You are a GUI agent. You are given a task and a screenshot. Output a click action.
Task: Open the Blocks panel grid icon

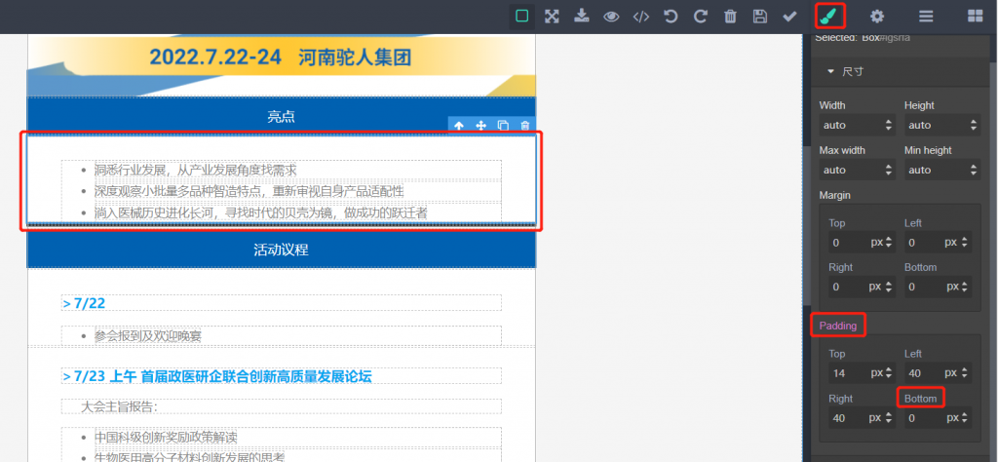(x=975, y=16)
